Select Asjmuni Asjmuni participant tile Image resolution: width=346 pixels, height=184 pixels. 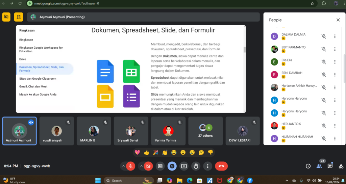[x=19, y=131]
